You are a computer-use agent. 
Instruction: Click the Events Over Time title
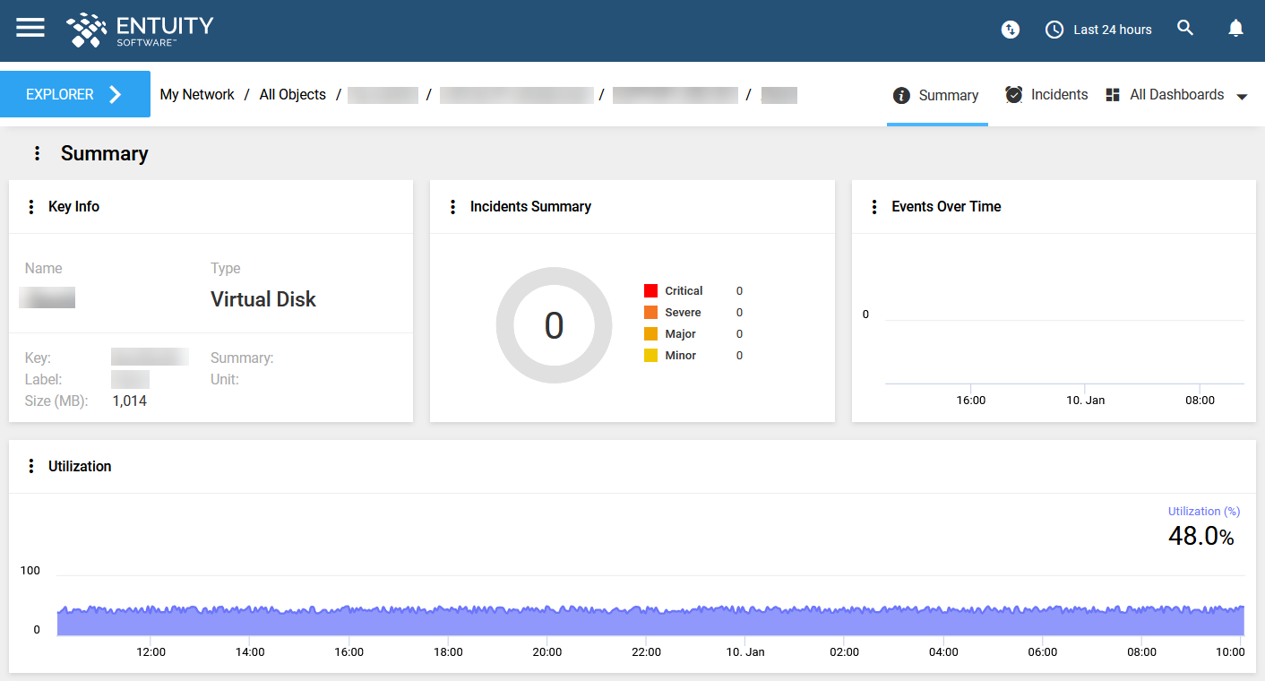[946, 206]
